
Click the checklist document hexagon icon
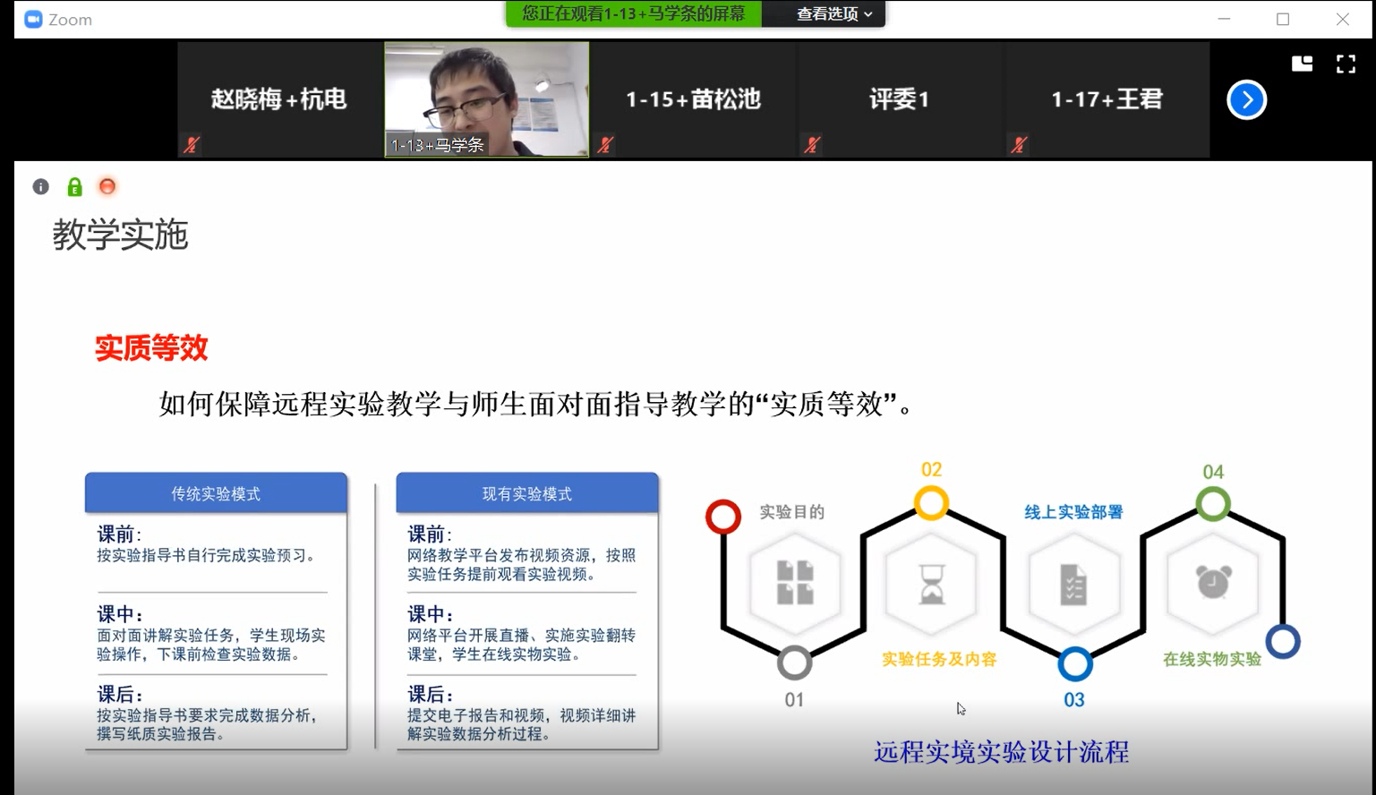click(1073, 585)
